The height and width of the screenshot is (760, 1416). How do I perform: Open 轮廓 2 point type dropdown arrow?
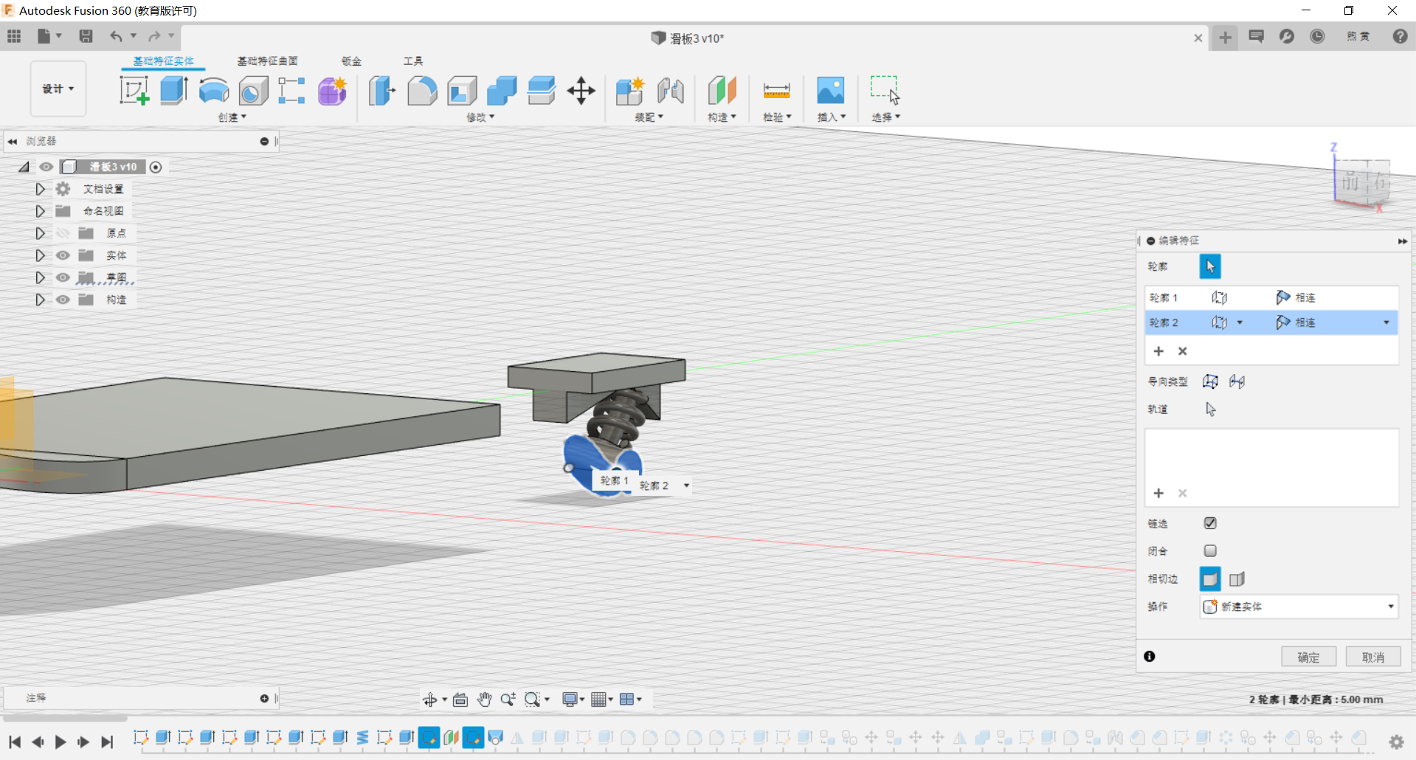pos(1240,322)
